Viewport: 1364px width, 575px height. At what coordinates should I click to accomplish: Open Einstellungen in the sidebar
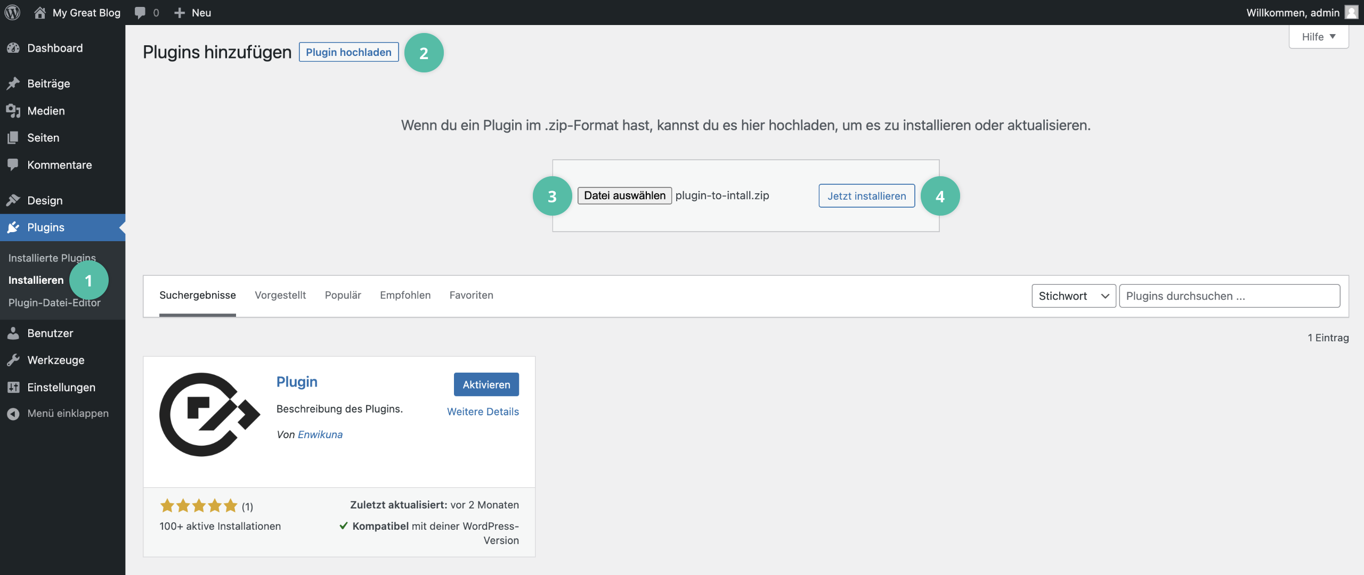click(62, 388)
